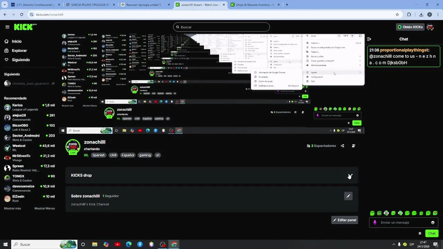Select the last green emote with hearts

click(435, 213)
